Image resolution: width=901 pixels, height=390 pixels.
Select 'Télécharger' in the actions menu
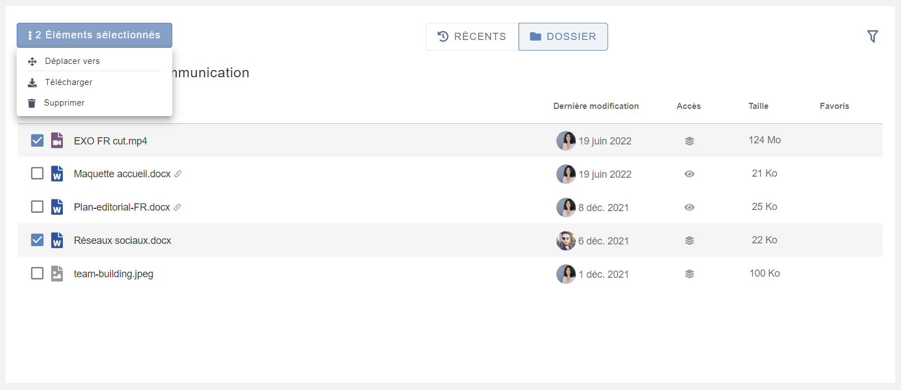[x=68, y=82]
